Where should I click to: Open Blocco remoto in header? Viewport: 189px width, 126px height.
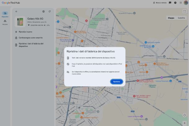(160, 2)
